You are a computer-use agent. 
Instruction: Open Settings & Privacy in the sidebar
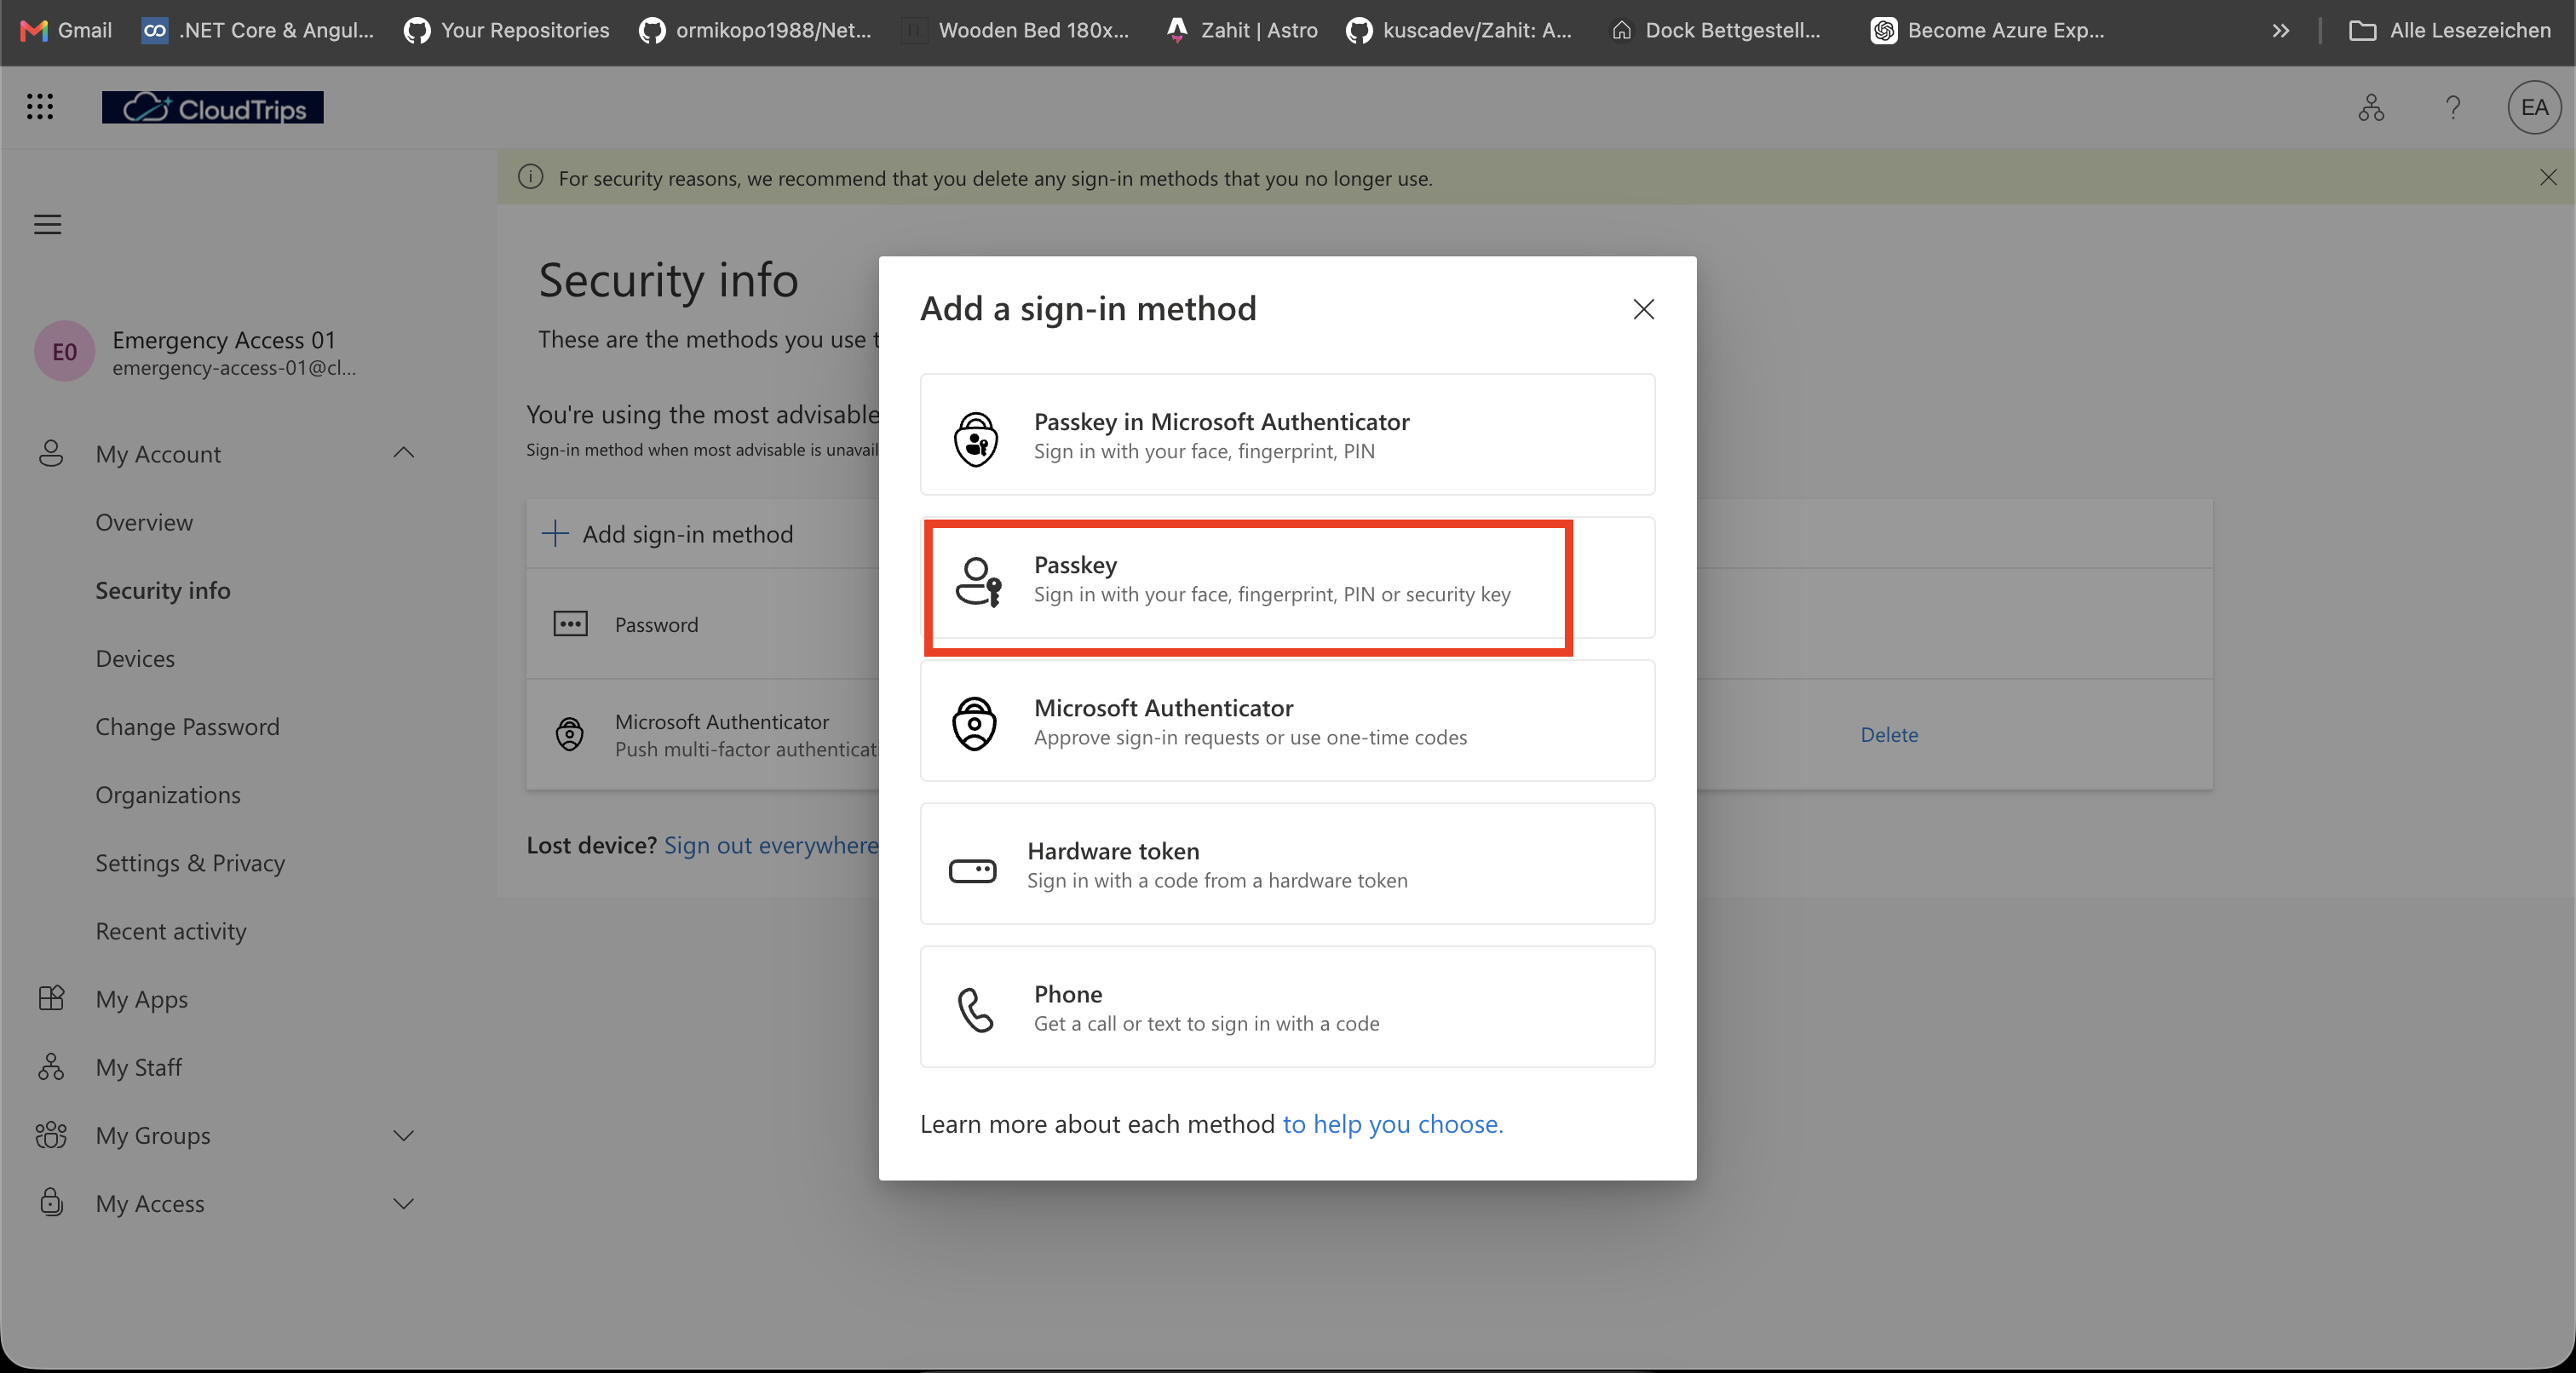pyautogui.click(x=190, y=862)
